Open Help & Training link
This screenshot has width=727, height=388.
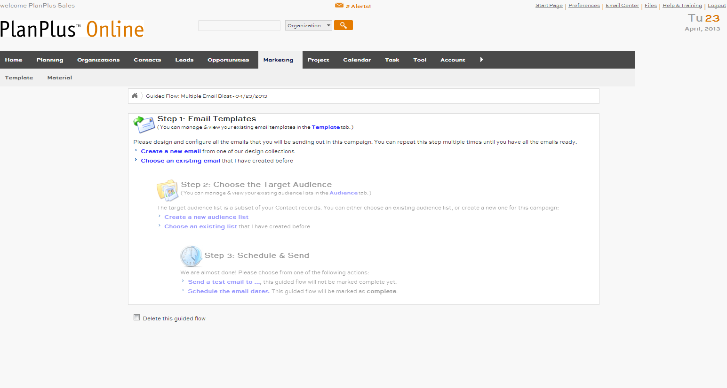[682, 6]
